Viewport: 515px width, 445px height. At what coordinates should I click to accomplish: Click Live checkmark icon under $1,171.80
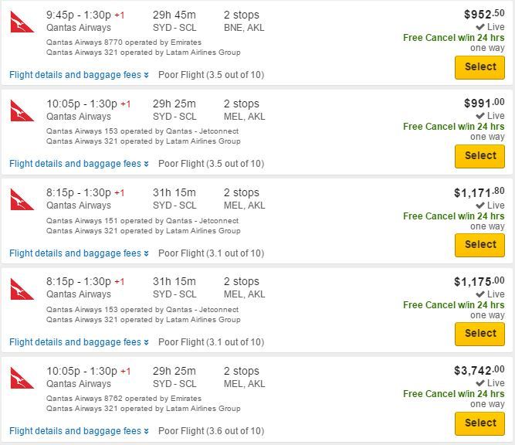[479, 206]
